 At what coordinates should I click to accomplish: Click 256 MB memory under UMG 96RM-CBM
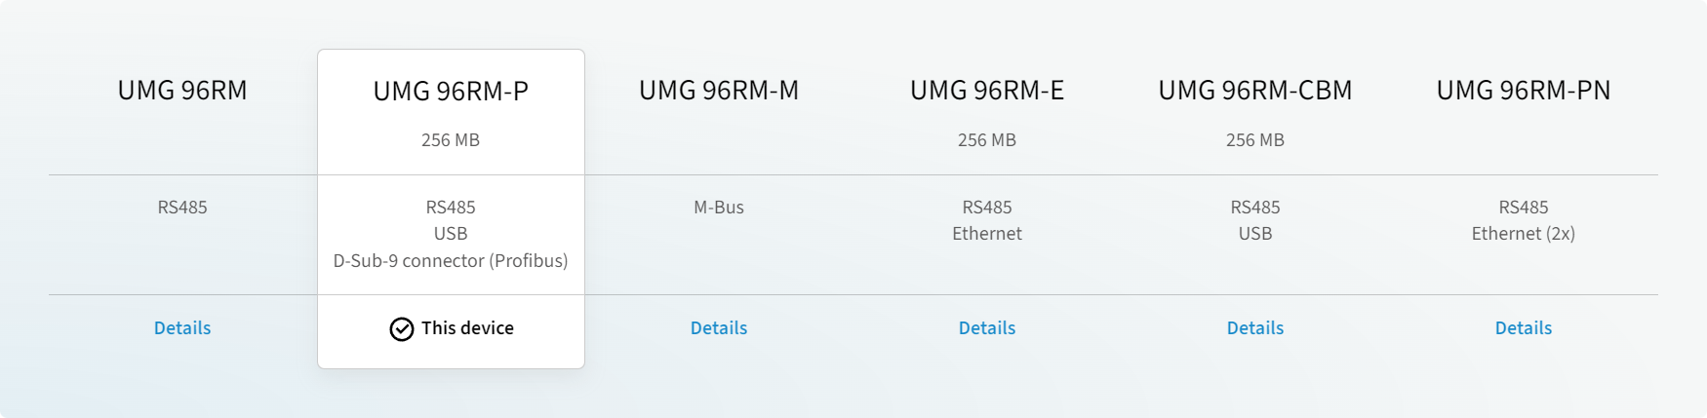point(1255,140)
